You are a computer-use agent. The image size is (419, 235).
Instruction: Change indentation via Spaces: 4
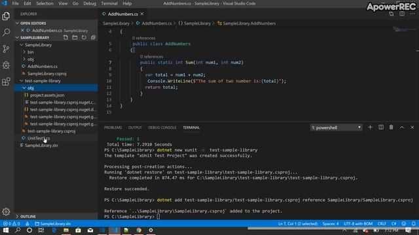coord(330,224)
